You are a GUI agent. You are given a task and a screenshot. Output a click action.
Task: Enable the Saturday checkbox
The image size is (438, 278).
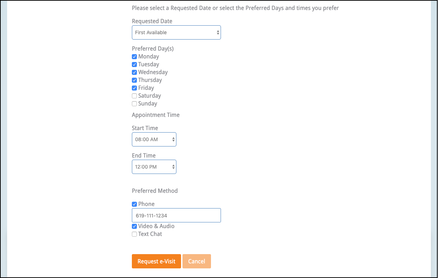[134, 96]
